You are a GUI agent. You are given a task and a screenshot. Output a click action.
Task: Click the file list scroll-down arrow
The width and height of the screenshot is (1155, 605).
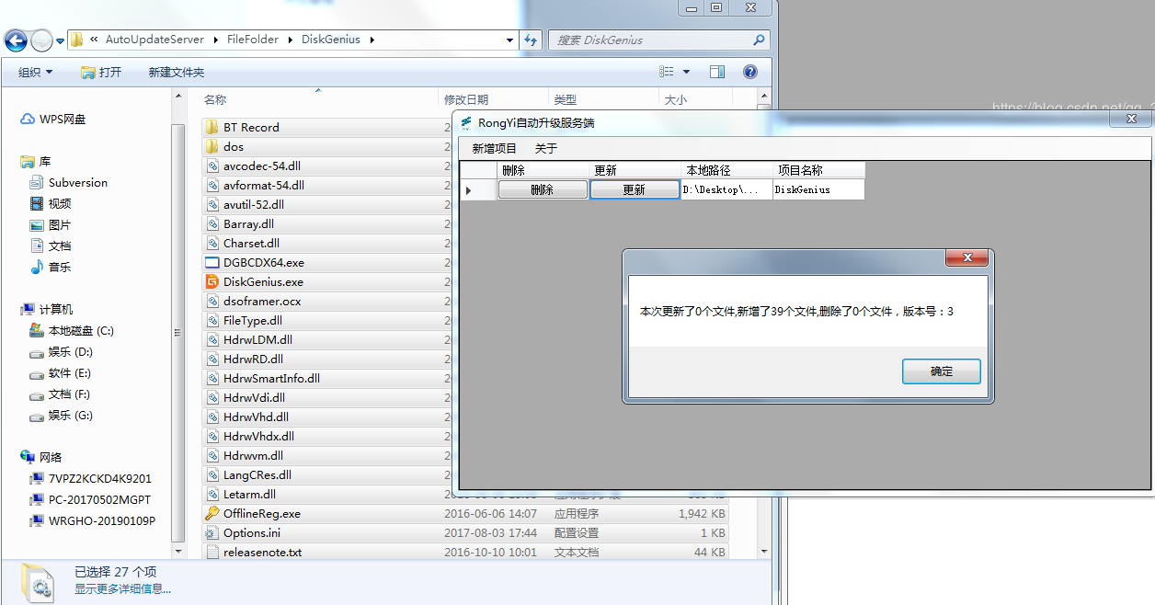(765, 552)
